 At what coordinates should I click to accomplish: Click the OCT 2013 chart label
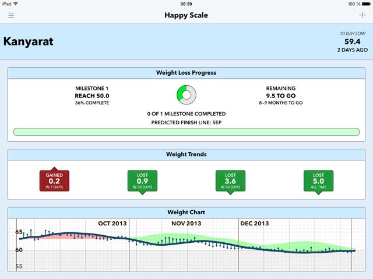112,224
